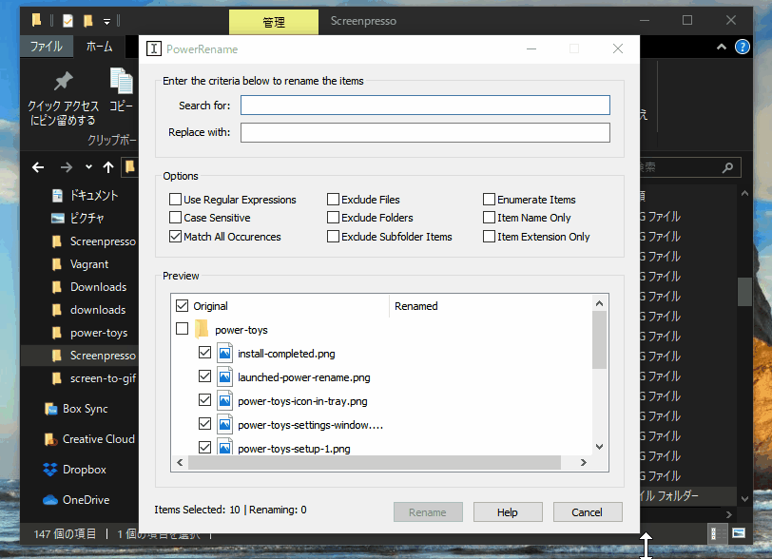Image resolution: width=772 pixels, height=559 pixels.
Task: Select the Creative Cloud Files folder icon
Action: 51,439
